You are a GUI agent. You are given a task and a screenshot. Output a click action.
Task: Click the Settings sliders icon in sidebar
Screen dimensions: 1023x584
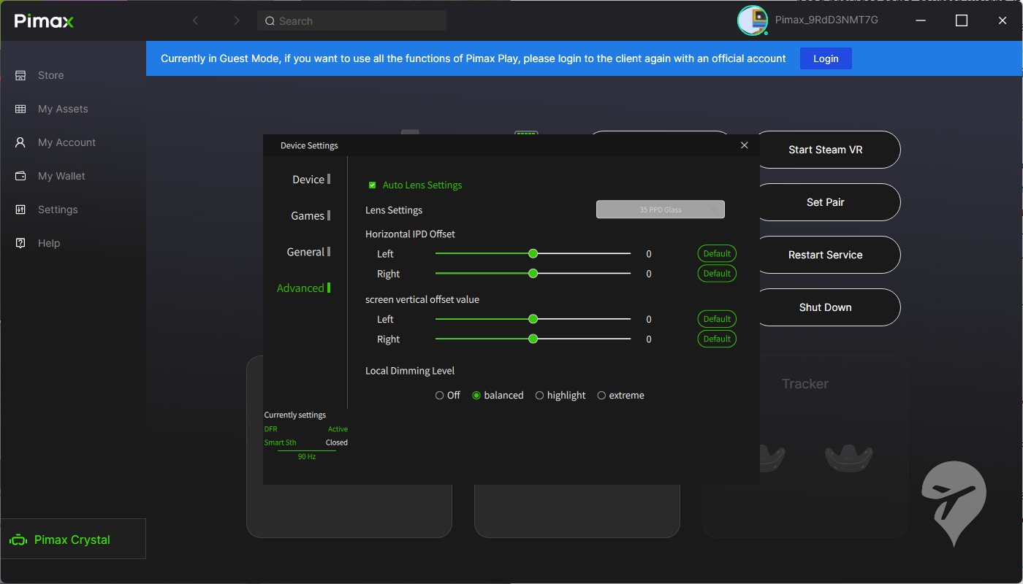point(20,210)
